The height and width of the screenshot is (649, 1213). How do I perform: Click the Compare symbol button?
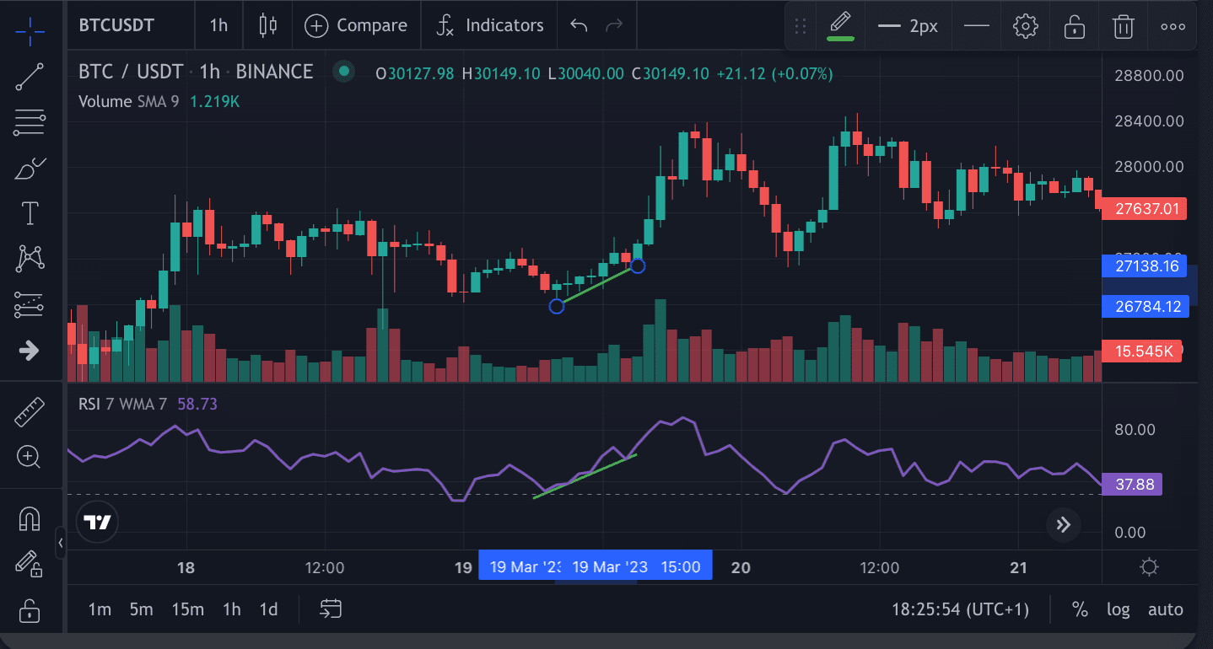coord(356,25)
